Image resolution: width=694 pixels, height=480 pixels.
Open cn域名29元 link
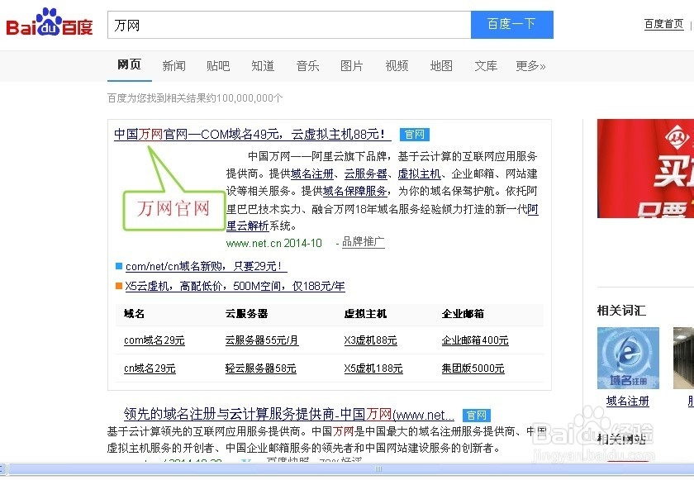coord(150,368)
